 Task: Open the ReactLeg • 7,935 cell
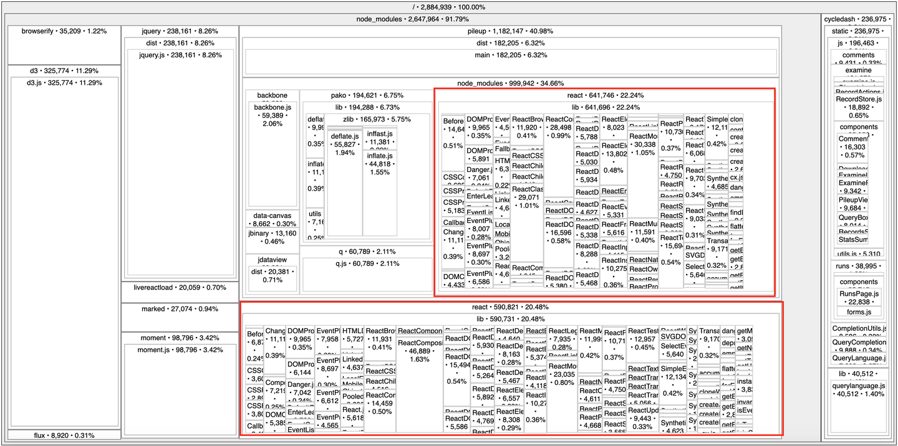pos(562,339)
